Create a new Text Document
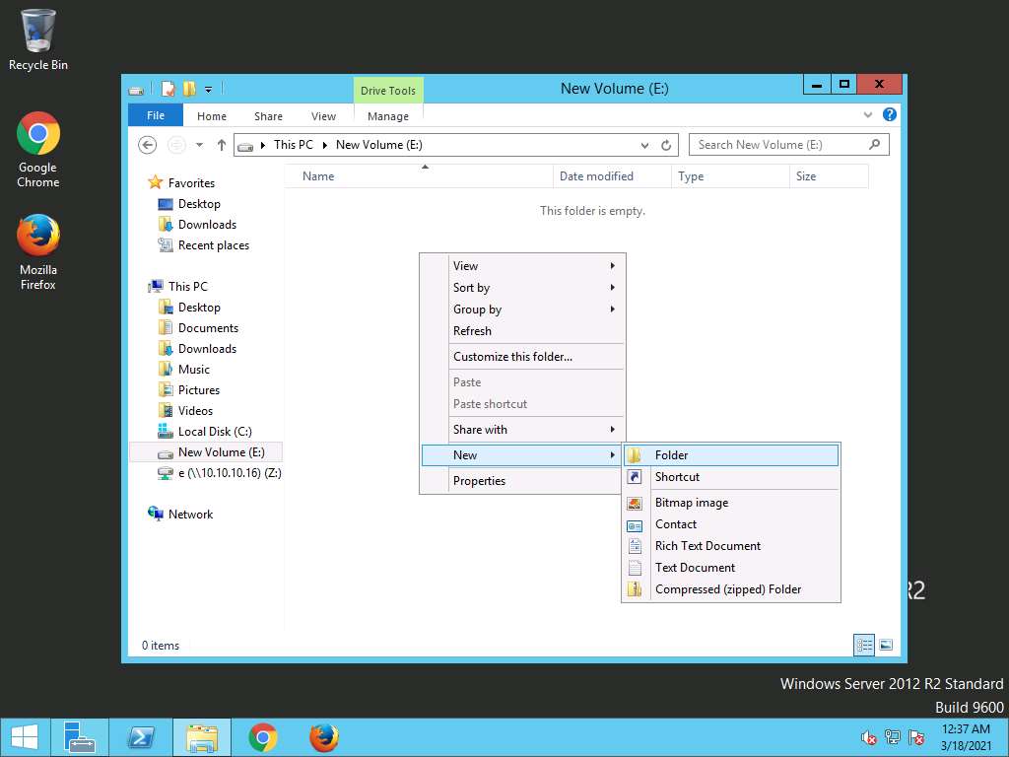Viewport: 1009px width, 757px height. tap(731, 568)
